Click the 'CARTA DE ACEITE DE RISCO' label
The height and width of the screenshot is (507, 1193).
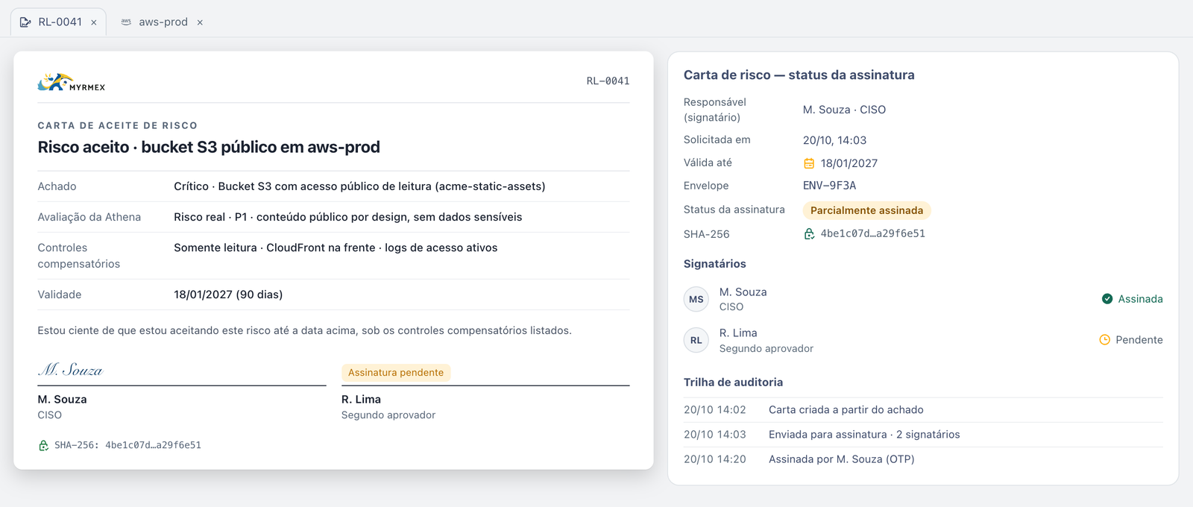pos(118,125)
